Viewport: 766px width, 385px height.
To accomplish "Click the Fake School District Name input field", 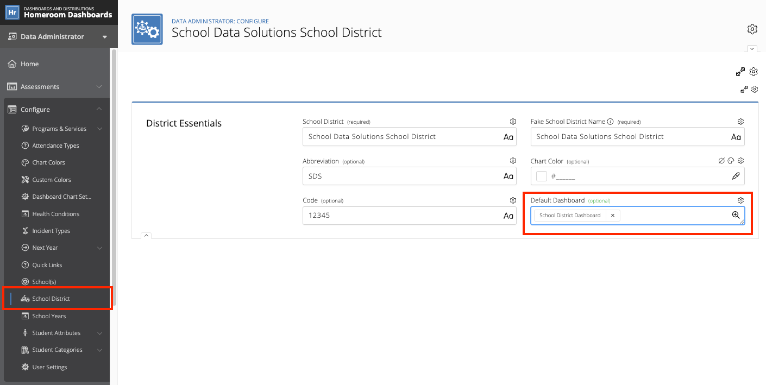I will [638, 137].
